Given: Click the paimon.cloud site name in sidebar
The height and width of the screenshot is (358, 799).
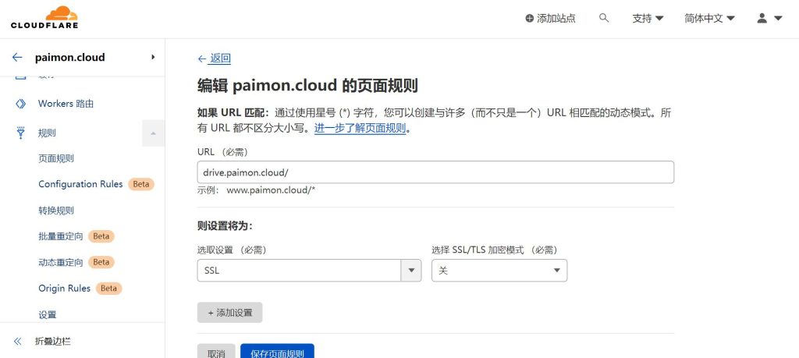Looking at the screenshot, I should click(69, 57).
